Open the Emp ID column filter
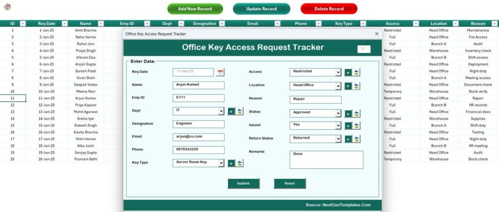Image resolution: width=499 pixels, height=212 pixels. tap(147, 23)
